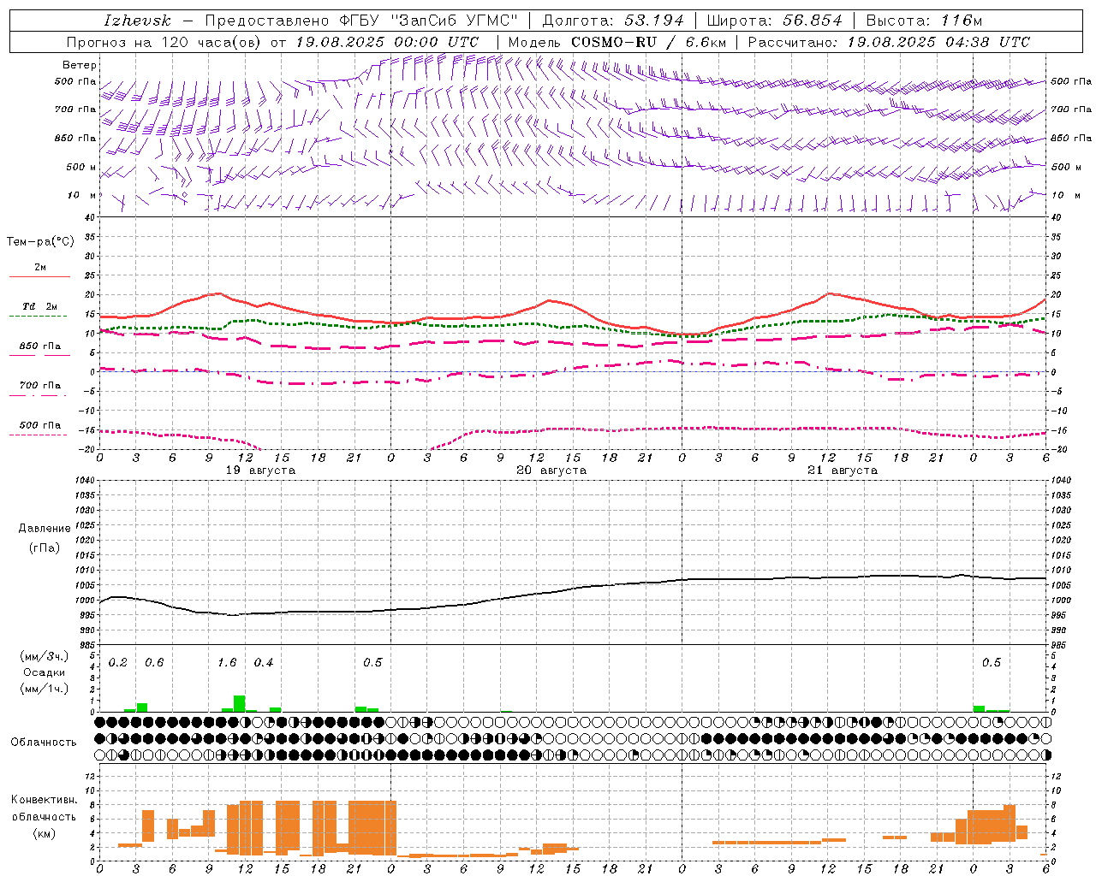Click the date label "19 августа"

pyautogui.click(x=260, y=471)
